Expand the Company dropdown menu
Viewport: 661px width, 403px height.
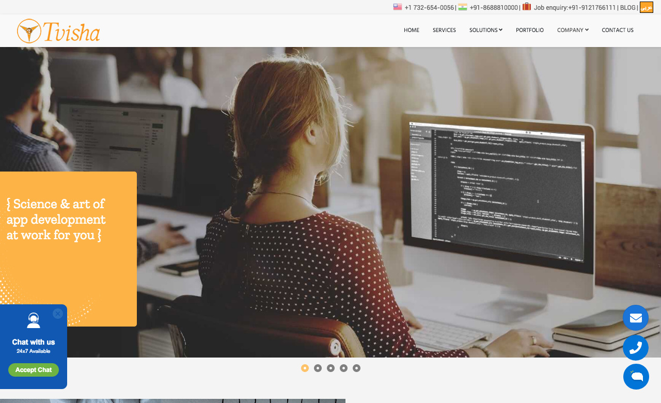click(573, 30)
